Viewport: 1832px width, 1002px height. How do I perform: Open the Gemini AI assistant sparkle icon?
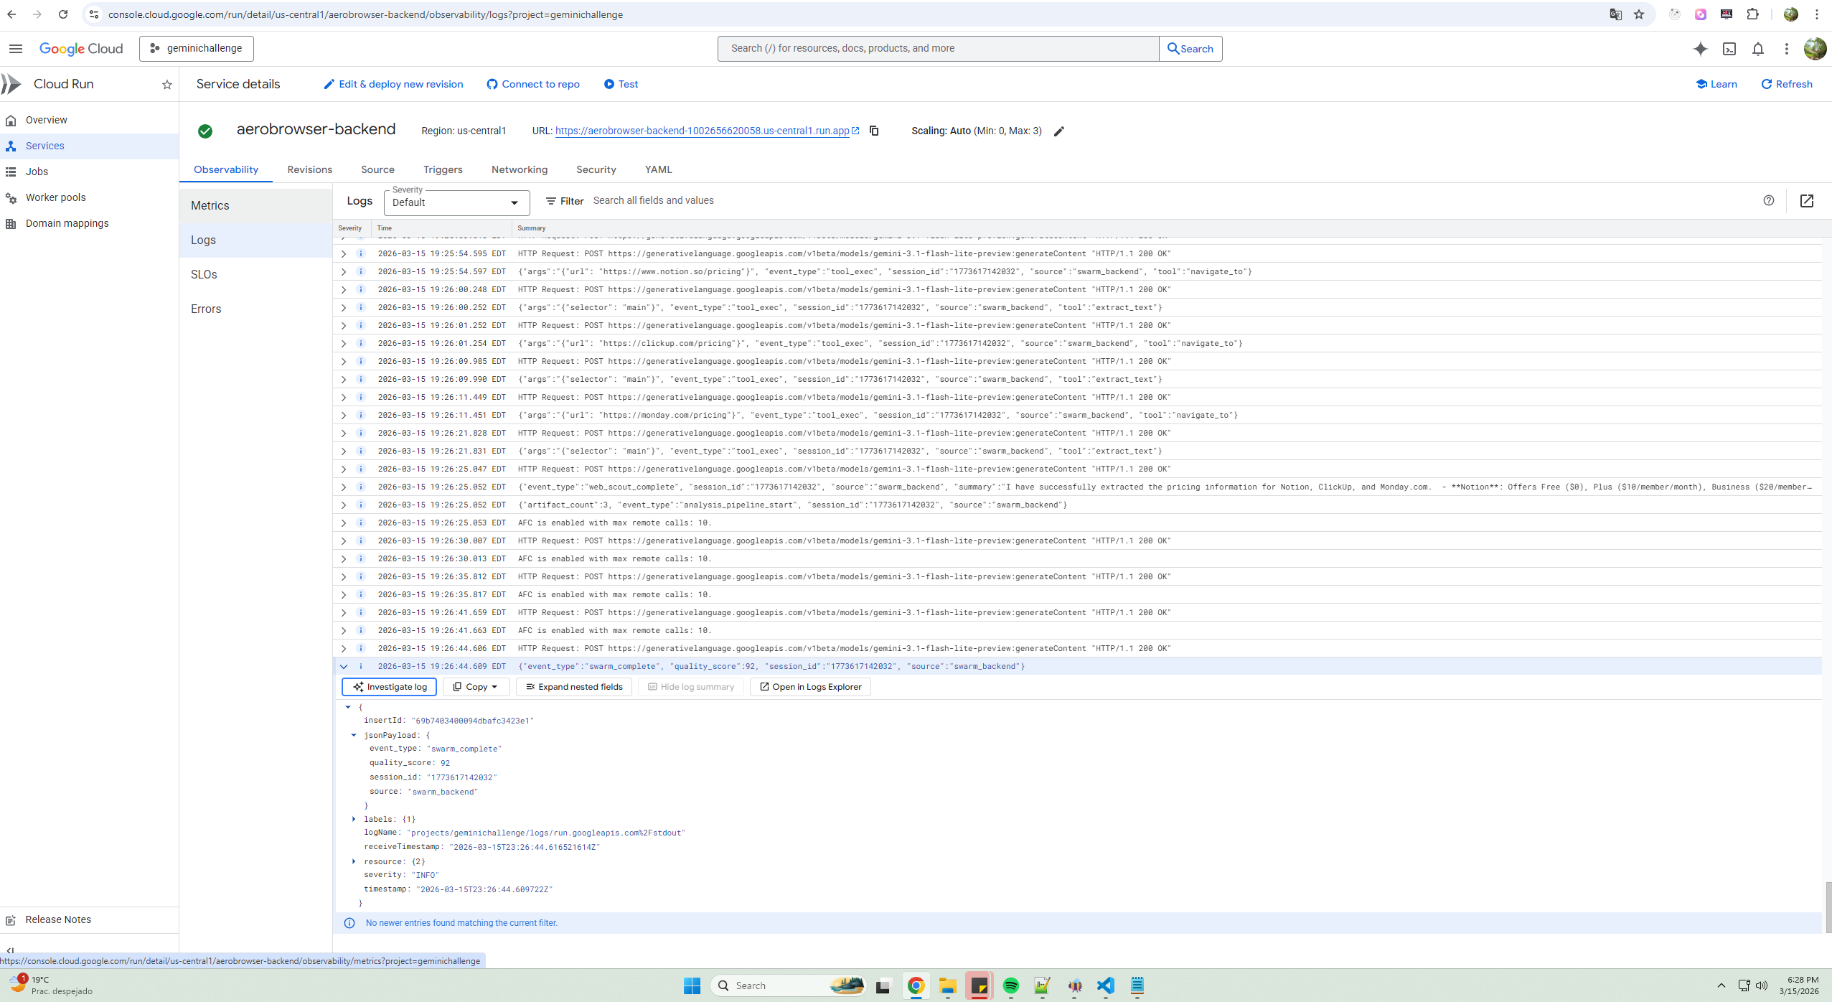pos(1700,49)
